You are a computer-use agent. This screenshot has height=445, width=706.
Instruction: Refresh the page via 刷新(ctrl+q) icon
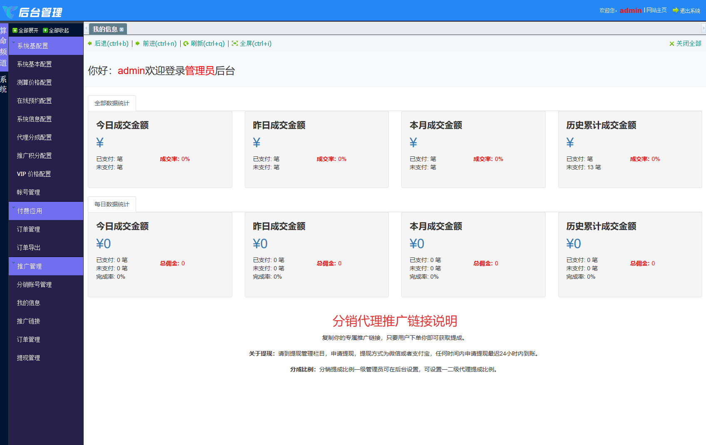point(186,43)
